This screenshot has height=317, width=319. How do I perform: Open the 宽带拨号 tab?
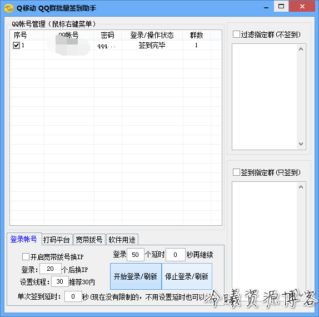point(89,240)
